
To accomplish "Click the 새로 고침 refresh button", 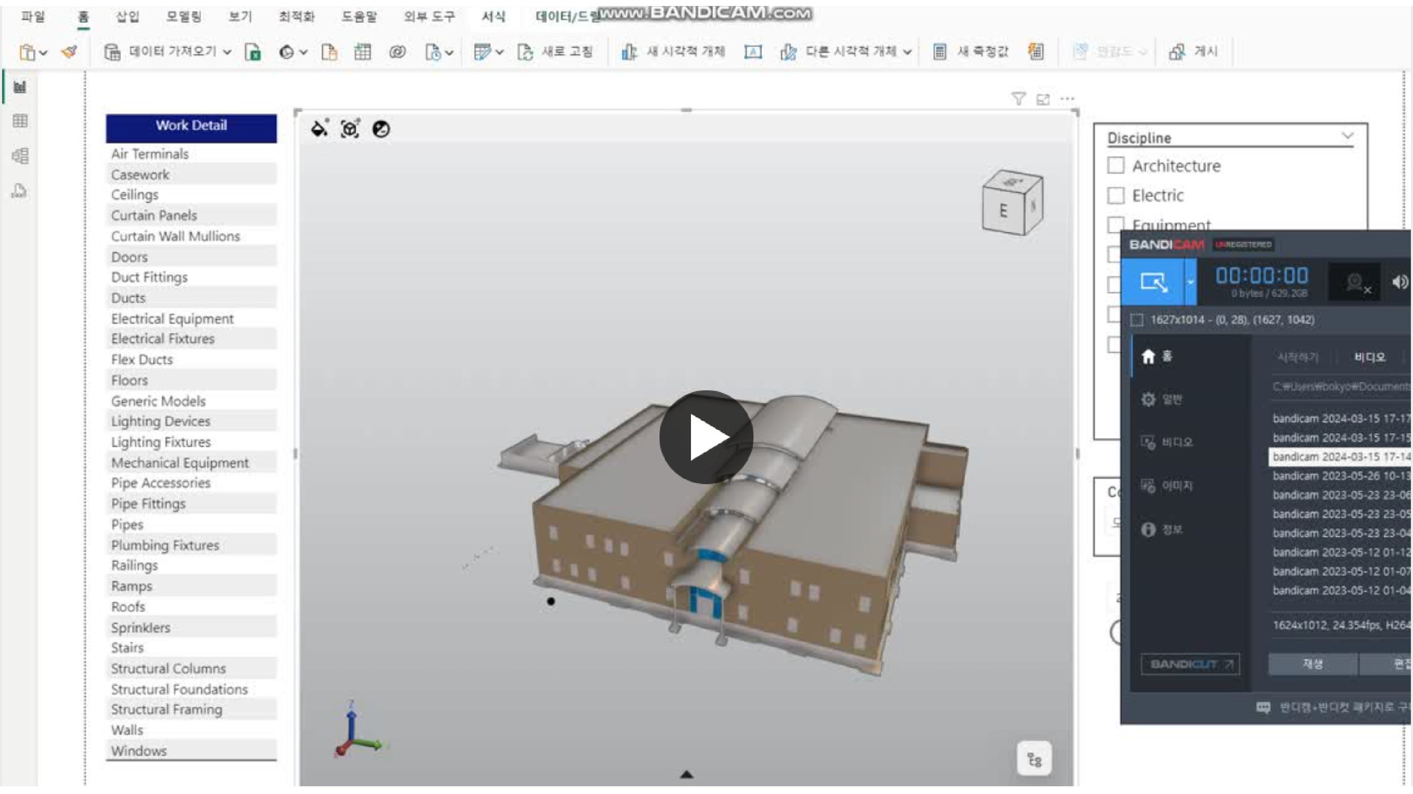I will point(556,51).
